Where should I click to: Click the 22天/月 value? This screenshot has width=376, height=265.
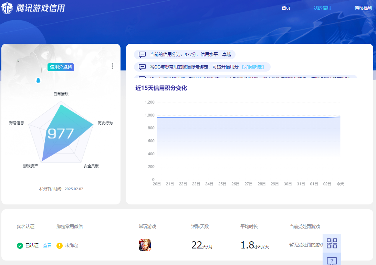click(x=202, y=245)
